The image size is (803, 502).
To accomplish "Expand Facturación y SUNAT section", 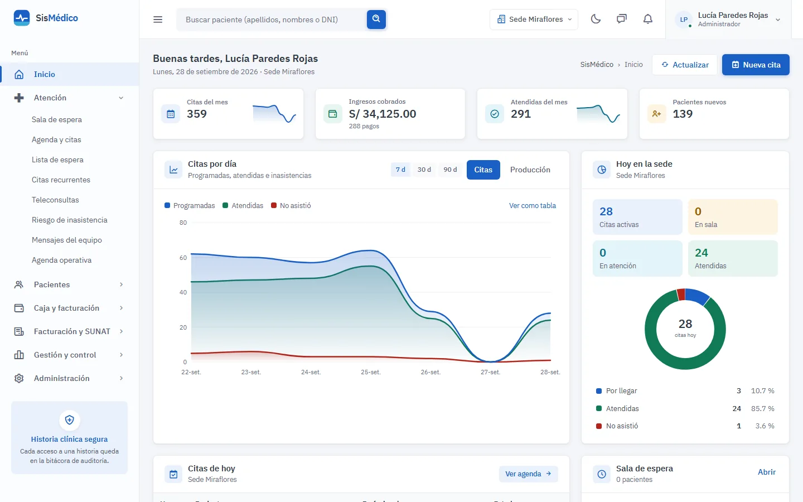I will (x=70, y=331).
